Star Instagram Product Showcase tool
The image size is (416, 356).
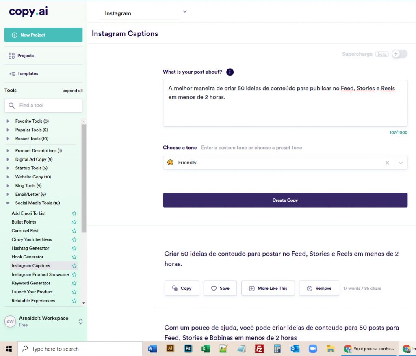74,274
